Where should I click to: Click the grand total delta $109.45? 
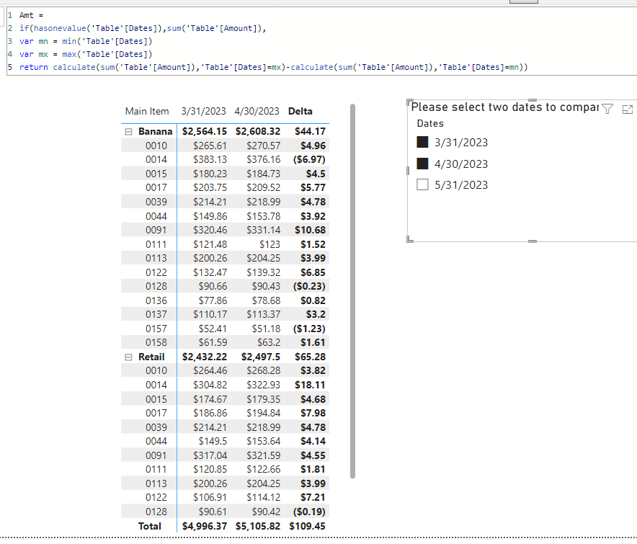(307, 526)
